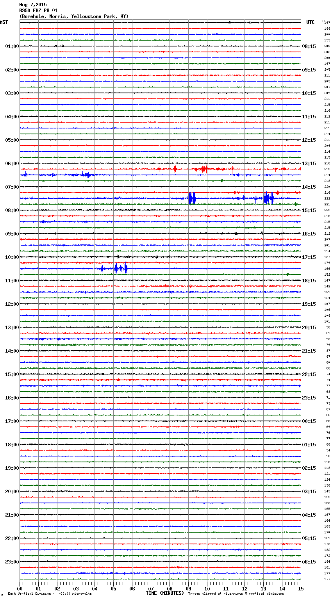Image resolution: width=332 pixels, height=599 pixels.
Task: Select the 12:00 MST row label
Action: coord(12,304)
